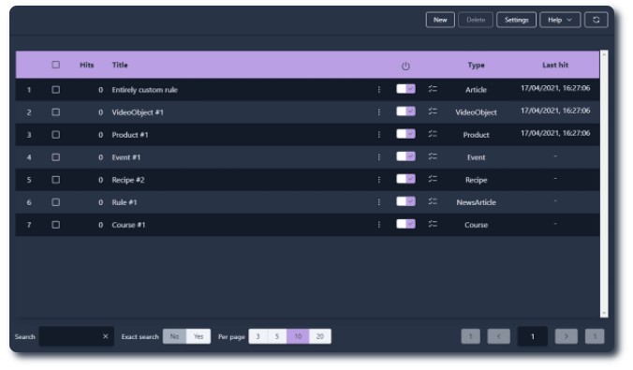Go to next page with right chevron
The image size is (633, 370).
566,336
